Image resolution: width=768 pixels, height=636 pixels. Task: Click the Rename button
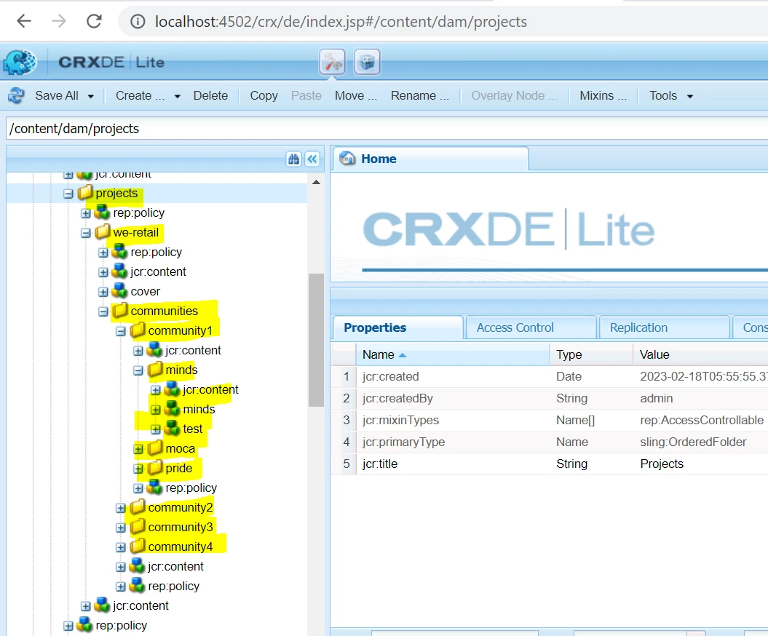(x=420, y=95)
